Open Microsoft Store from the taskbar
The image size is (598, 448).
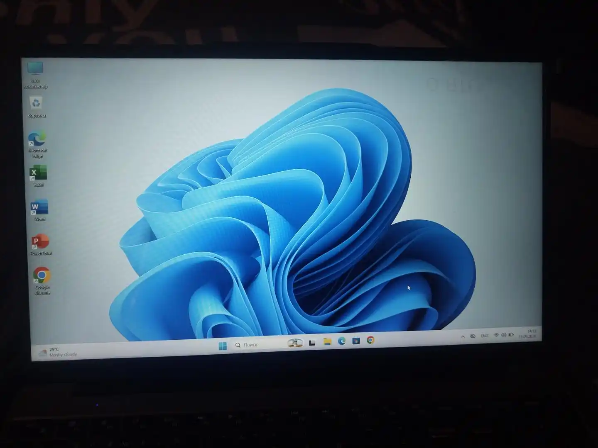[x=356, y=341]
